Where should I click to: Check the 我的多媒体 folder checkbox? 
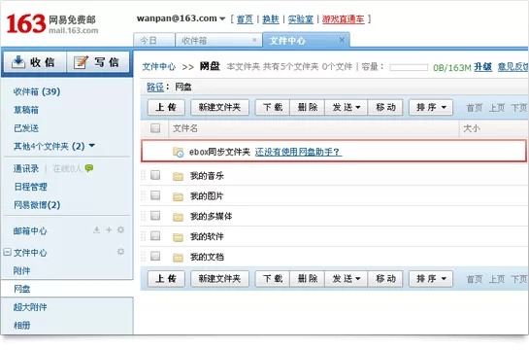click(155, 216)
